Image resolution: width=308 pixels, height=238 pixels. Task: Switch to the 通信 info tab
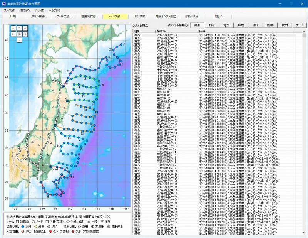[x=255, y=25]
